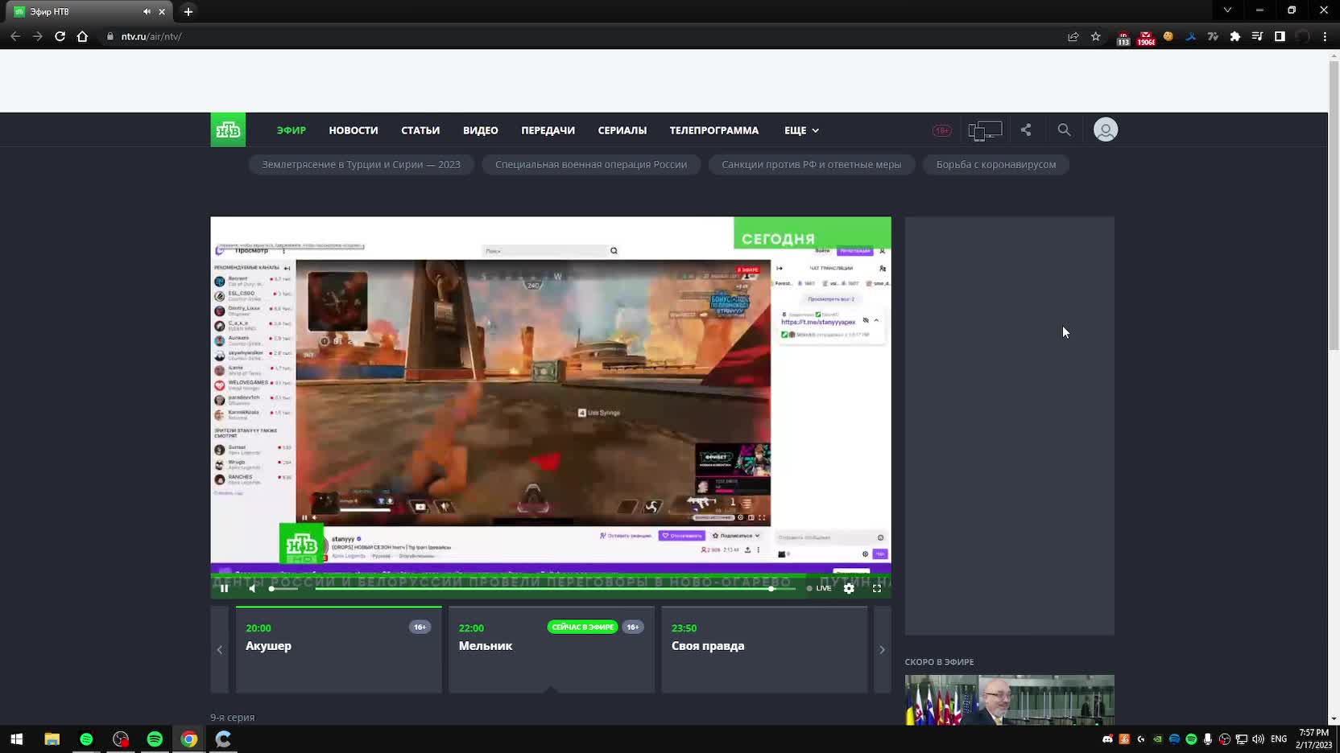Image resolution: width=1340 pixels, height=753 pixels.
Task: Share this page from the address bar
Action: pyautogui.click(x=1073, y=36)
